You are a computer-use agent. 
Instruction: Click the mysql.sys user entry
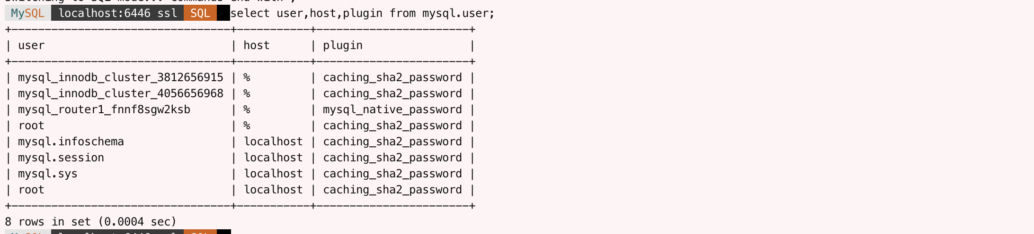point(48,174)
